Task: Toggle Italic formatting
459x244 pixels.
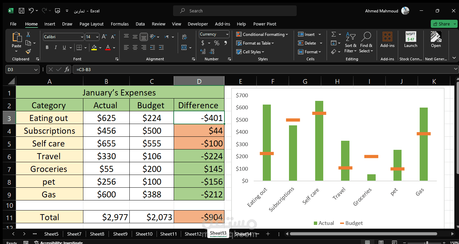Action: coord(56,48)
